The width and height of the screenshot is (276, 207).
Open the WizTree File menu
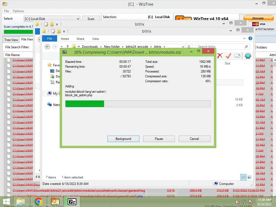click(x=6, y=11)
